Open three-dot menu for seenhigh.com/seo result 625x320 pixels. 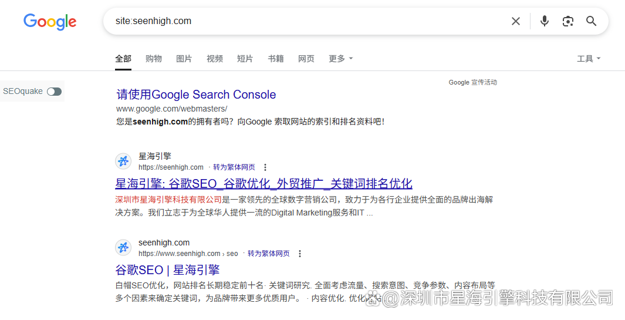pyautogui.click(x=300, y=254)
